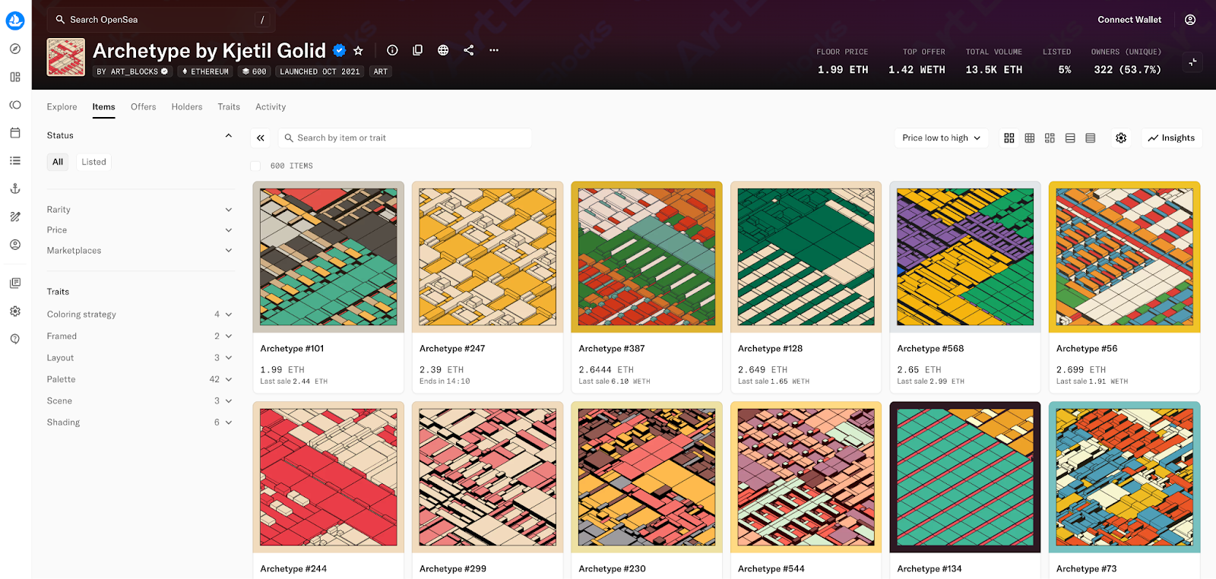This screenshot has width=1216, height=579.
Task: Open items display settings gear
Action: click(x=1121, y=138)
